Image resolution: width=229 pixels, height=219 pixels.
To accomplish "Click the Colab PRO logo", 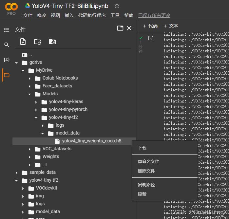I will pos(11,9).
